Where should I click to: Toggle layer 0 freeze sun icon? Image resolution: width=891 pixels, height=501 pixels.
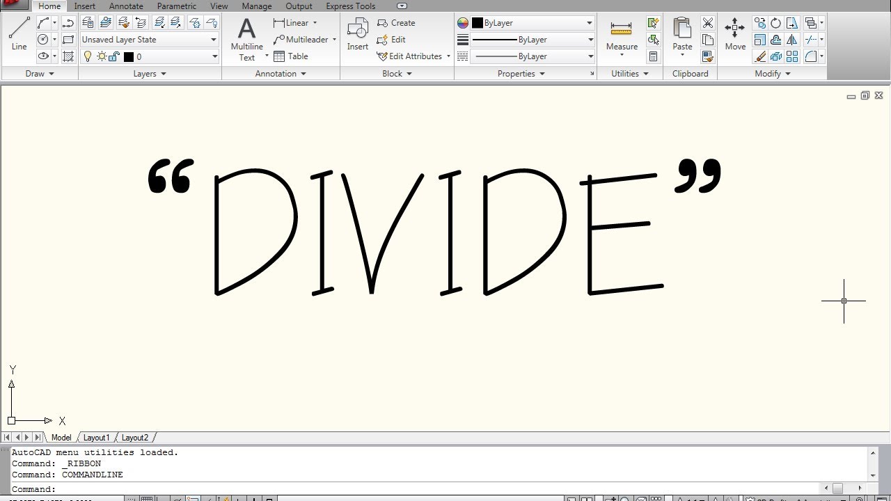point(102,56)
